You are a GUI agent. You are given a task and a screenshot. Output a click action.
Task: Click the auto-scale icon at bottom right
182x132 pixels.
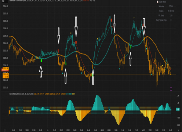pyautogui.click(x=178, y=130)
